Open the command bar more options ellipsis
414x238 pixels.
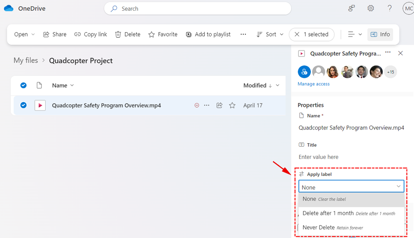[243, 34]
